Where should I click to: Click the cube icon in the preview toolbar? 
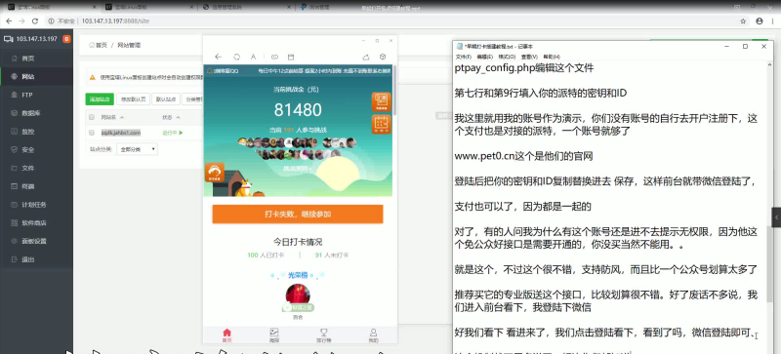click(383, 57)
